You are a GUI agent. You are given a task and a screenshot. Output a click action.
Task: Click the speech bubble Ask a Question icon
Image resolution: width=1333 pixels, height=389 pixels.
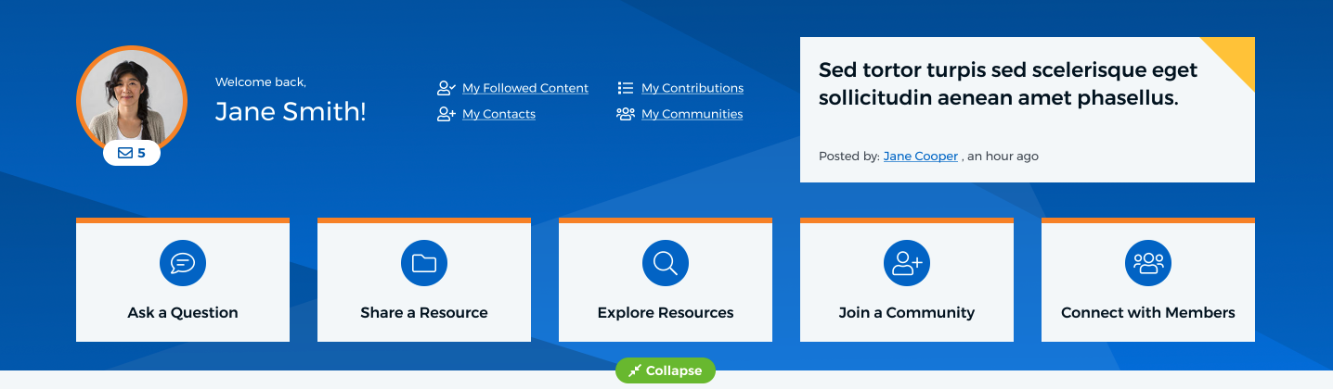(183, 263)
